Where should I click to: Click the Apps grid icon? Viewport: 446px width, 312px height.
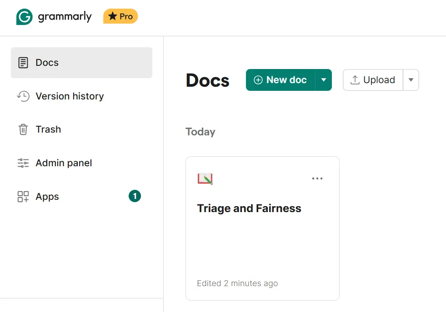point(23,196)
